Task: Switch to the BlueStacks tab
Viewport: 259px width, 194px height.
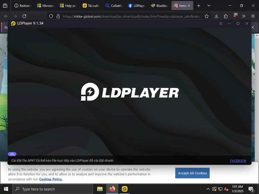Action: coord(159,6)
